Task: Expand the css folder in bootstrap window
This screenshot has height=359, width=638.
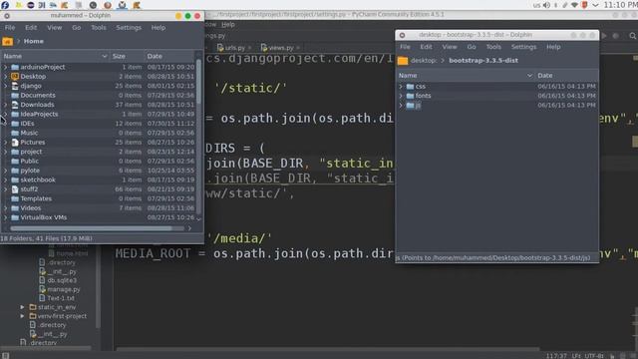Action: tap(401, 87)
